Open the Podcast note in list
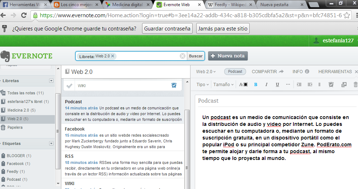The height and width of the screenshot is (189, 358). point(123,110)
